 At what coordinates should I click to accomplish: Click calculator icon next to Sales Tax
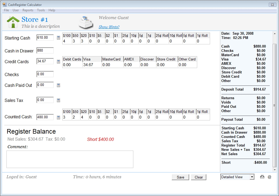click(58, 100)
